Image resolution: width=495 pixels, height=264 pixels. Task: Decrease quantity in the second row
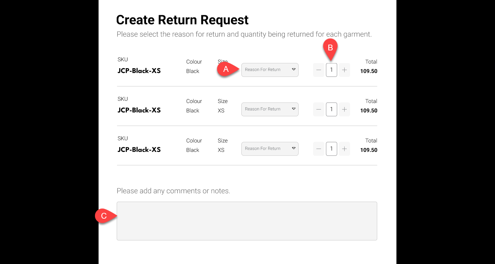click(x=319, y=109)
